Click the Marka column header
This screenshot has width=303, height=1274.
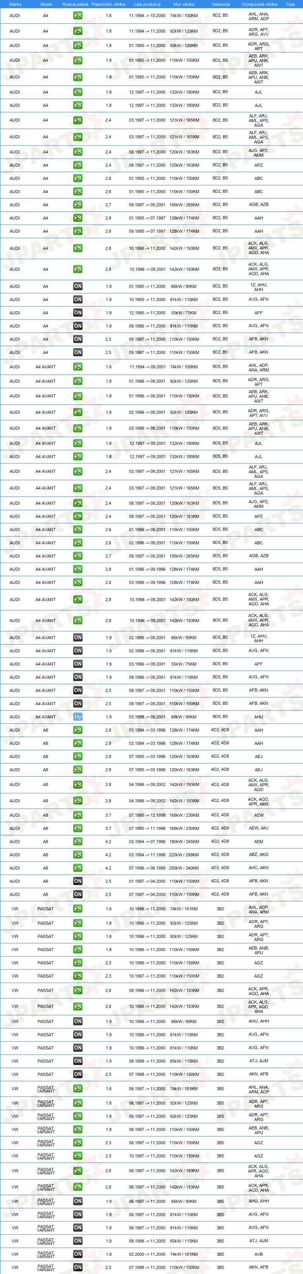(x=15, y=4)
